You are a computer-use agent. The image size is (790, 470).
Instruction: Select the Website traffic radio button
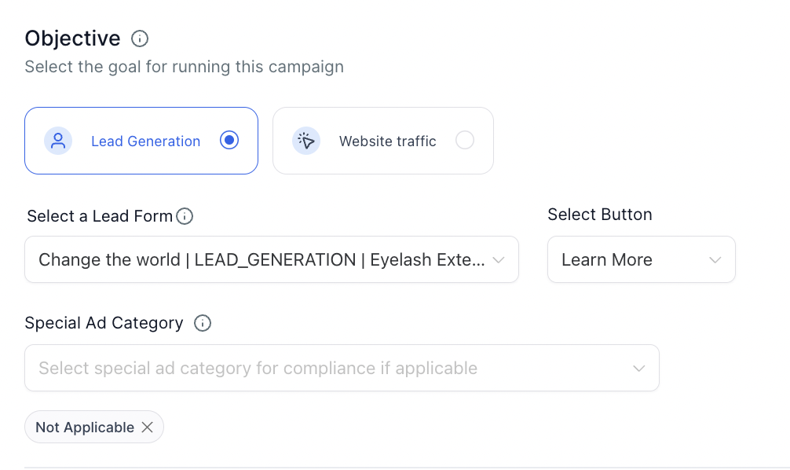[465, 141]
